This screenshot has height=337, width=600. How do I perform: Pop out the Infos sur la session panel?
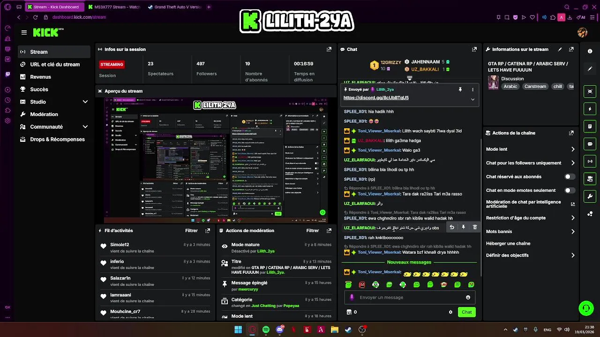click(329, 49)
